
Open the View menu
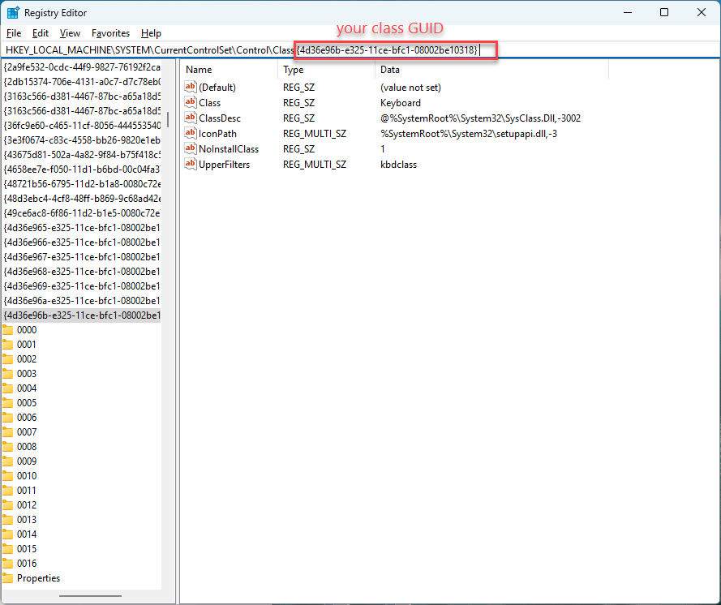click(70, 33)
